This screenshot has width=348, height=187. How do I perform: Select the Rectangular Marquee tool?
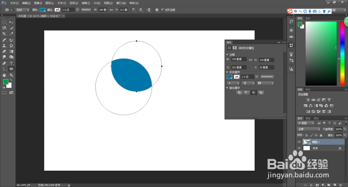coord(4,22)
